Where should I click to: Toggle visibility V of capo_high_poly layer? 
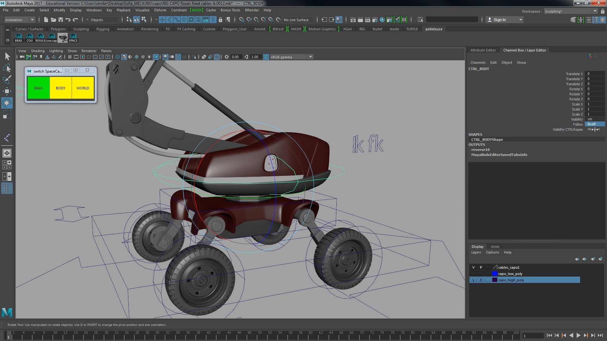pyautogui.click(x=473, y=280)
